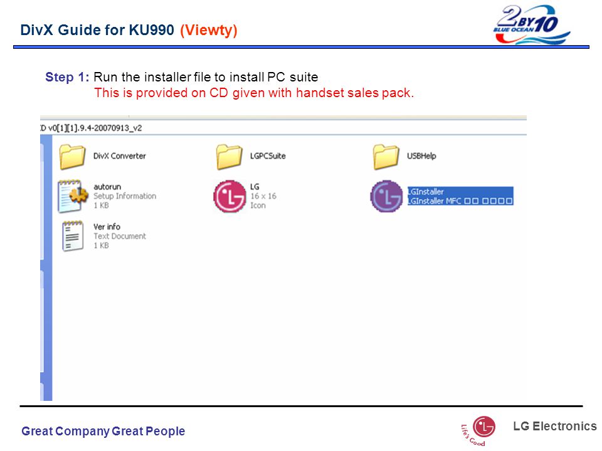The width and height of the screenshot is (602, 451).
Task: Click the Setup Information file type label
Action: [x=125, y=196]
